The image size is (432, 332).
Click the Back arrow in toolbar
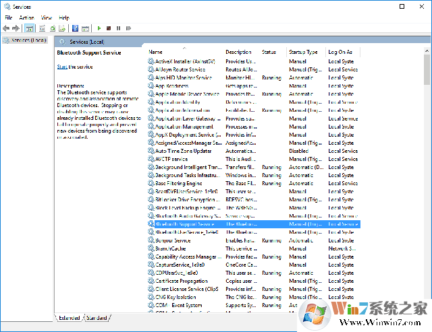[6, 28]
